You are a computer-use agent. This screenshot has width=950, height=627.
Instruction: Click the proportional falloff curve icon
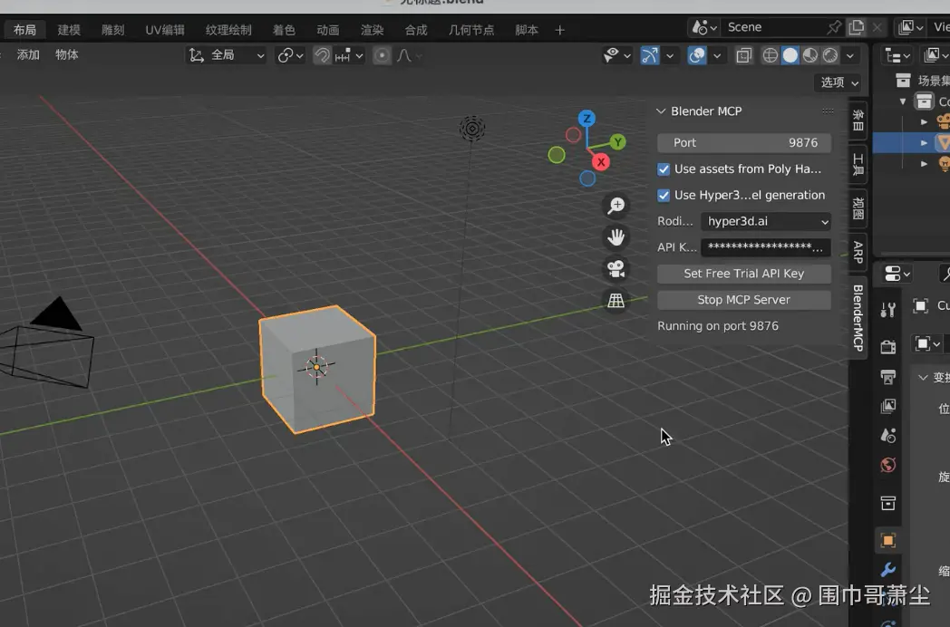click(404, 56)
